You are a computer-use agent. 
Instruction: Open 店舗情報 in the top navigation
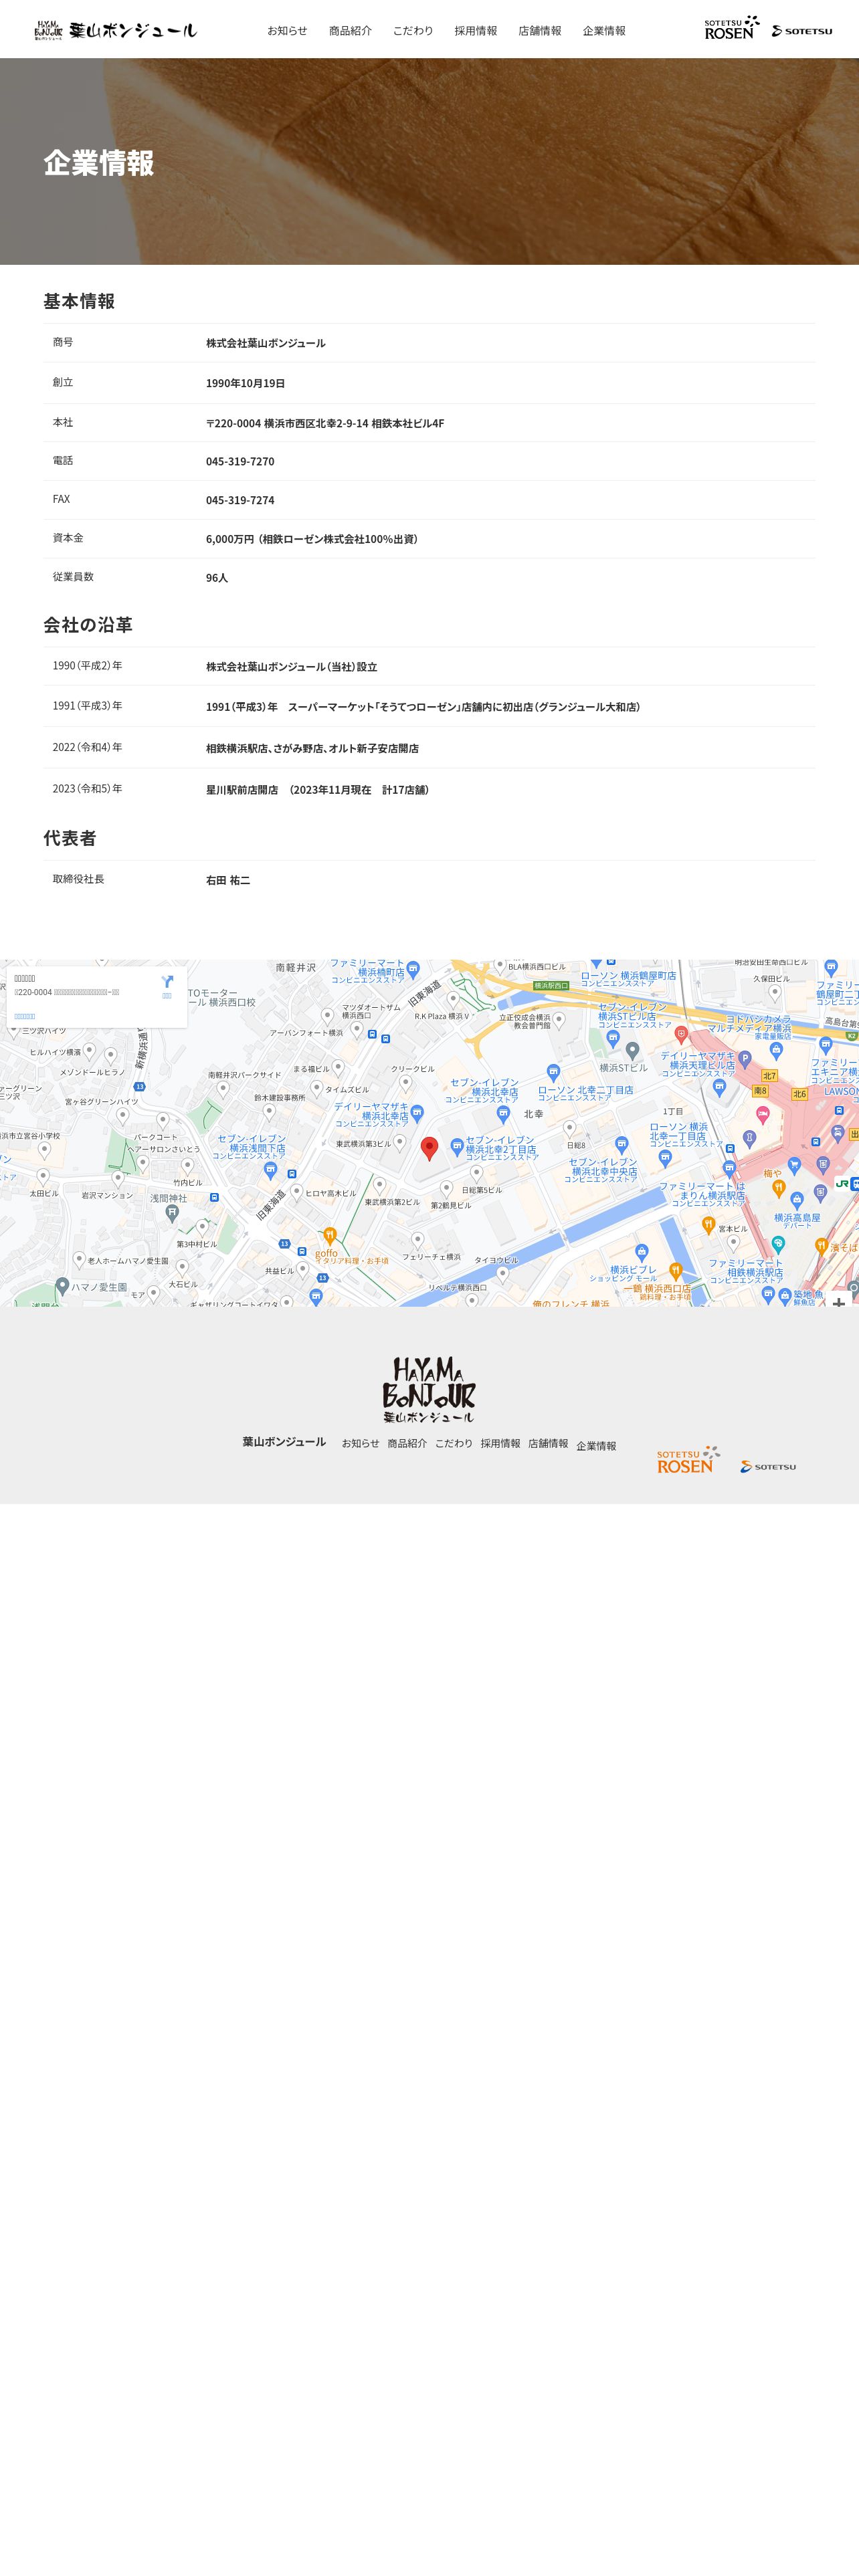(540, 31)
